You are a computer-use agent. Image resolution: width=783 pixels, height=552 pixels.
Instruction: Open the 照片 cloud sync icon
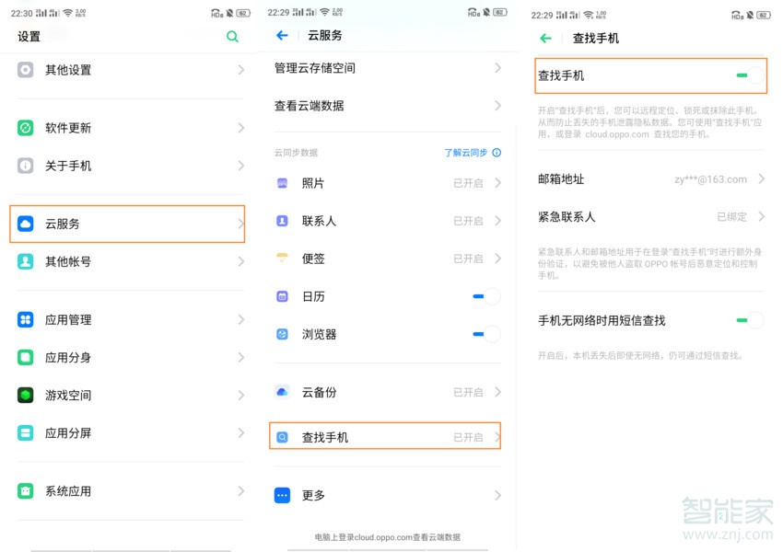(282, 183)
